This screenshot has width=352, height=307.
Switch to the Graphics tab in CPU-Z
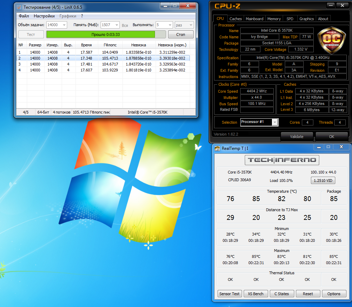[306, 19]
